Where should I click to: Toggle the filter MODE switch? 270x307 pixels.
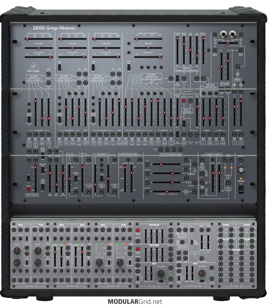tap(129, 67)
